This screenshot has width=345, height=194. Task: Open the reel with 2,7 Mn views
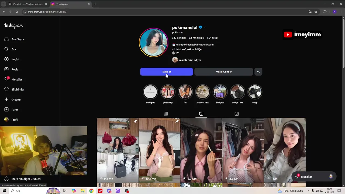point(201,150)
